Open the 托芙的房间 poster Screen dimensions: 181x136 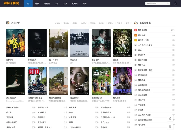[x=80, y=81]
